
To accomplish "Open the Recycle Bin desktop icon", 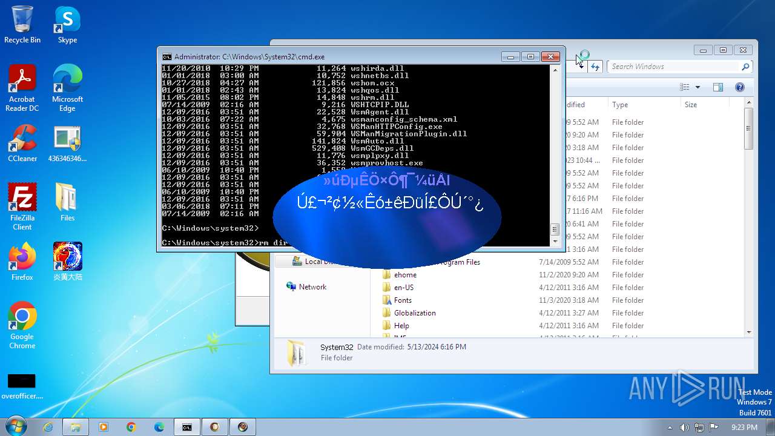I will click(22, 24).
